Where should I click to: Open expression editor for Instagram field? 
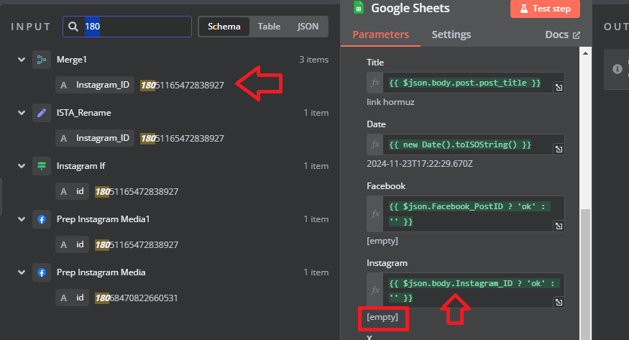coord(559,303)
